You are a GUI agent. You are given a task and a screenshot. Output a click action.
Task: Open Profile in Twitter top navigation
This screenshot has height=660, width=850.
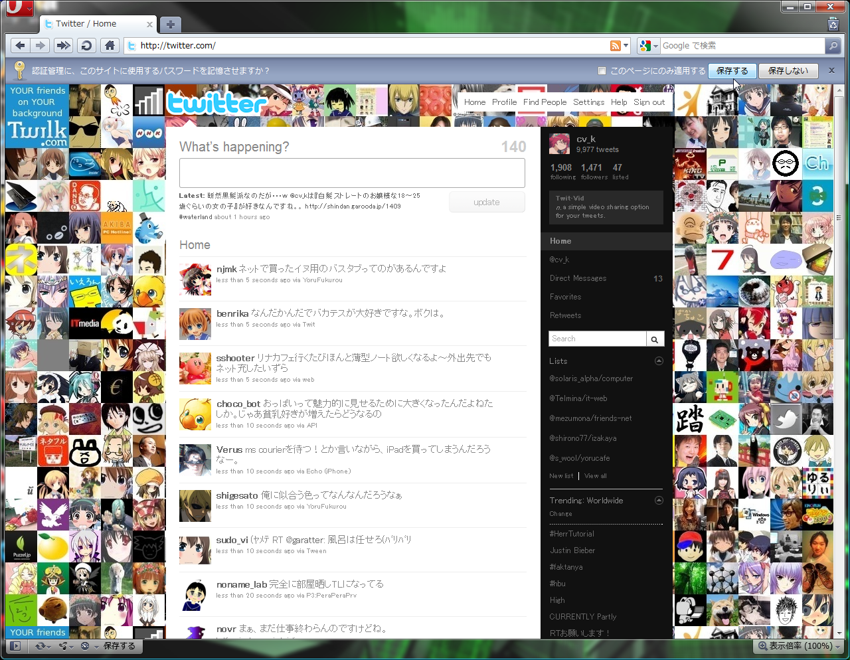504,102
